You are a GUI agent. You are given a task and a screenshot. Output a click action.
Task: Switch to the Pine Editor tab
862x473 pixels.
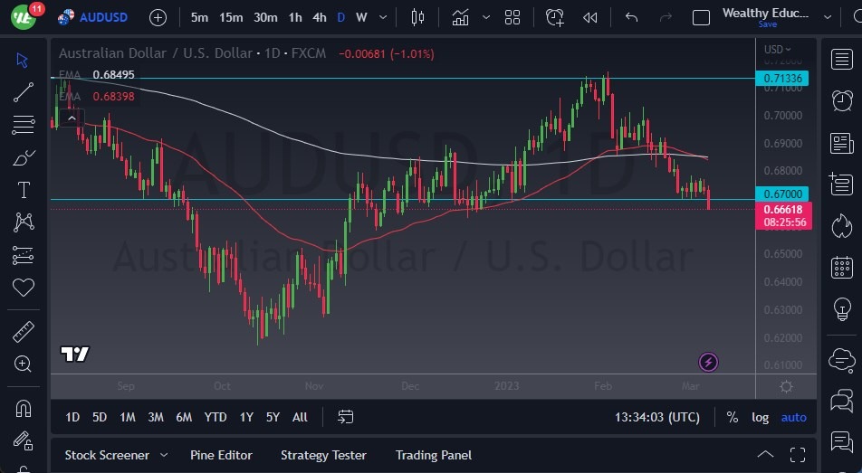(221, 455)
